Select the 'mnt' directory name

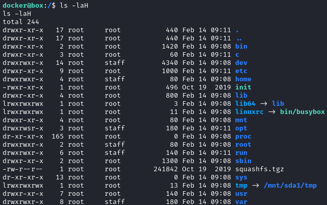tap(241, 120)
